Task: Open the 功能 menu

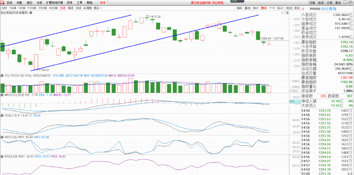Action: click(x=19, y=3)
